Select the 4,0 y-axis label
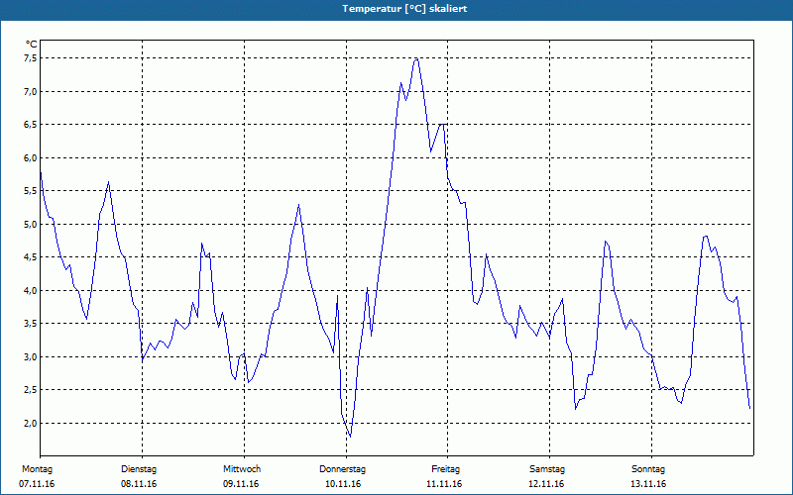The height and width of the screenshot is (495, 793). click(30, 290)
